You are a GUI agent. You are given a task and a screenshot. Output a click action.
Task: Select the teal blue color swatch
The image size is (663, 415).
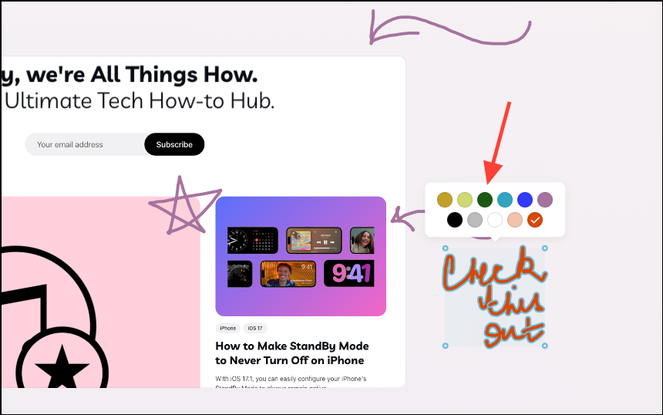[x=505, y=200]
